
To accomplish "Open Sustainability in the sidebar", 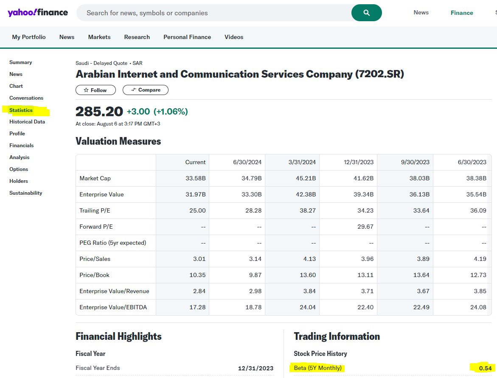I will (25, 193).
